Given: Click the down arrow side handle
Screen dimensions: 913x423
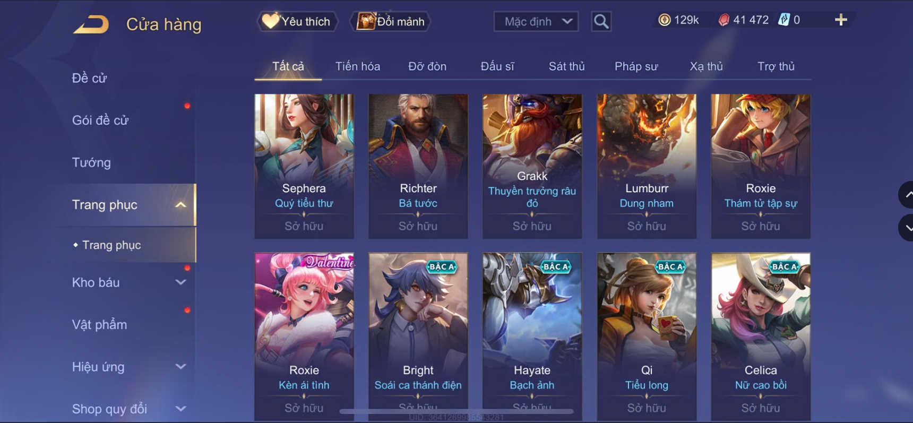Looking at the screenshot, I should coord(906,228).
